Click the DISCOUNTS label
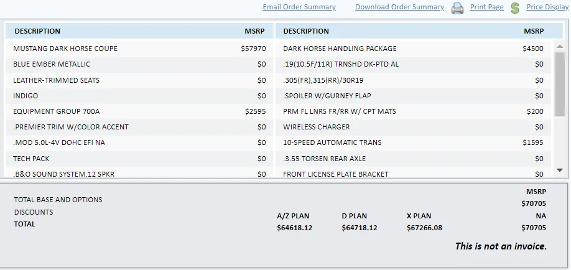The height and width of the screenshot is (270, 571). click(34, 212)
